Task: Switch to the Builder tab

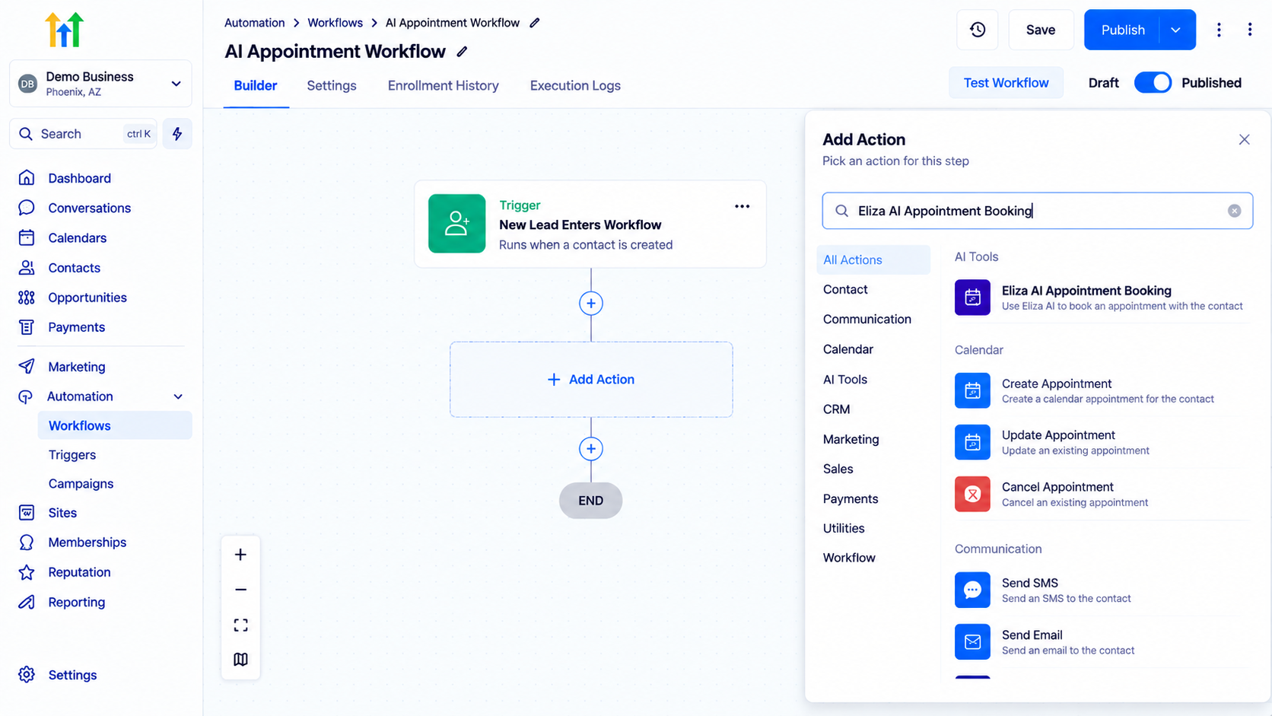Action: (256, 86)
